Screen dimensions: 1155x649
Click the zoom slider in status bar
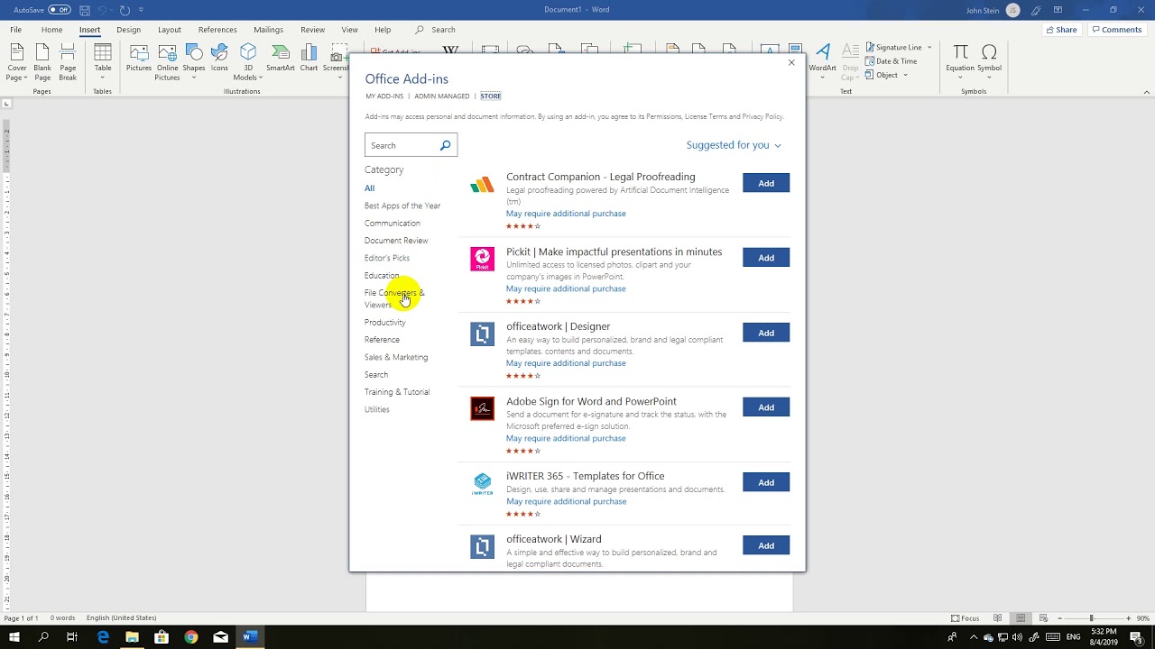(x=1091, y=618)
